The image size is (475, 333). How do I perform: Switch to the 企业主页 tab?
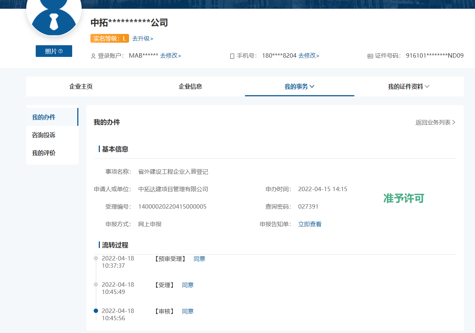coord(80,86)
